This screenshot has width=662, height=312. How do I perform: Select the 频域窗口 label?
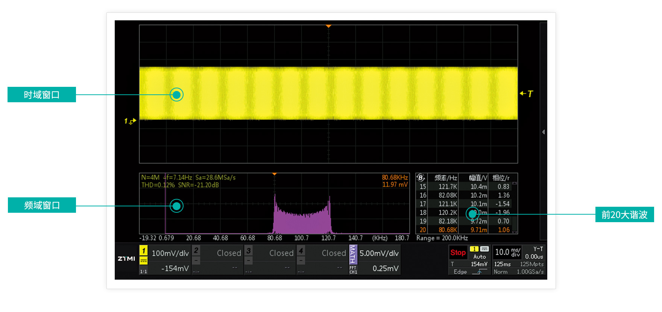[x=42, y=205]
